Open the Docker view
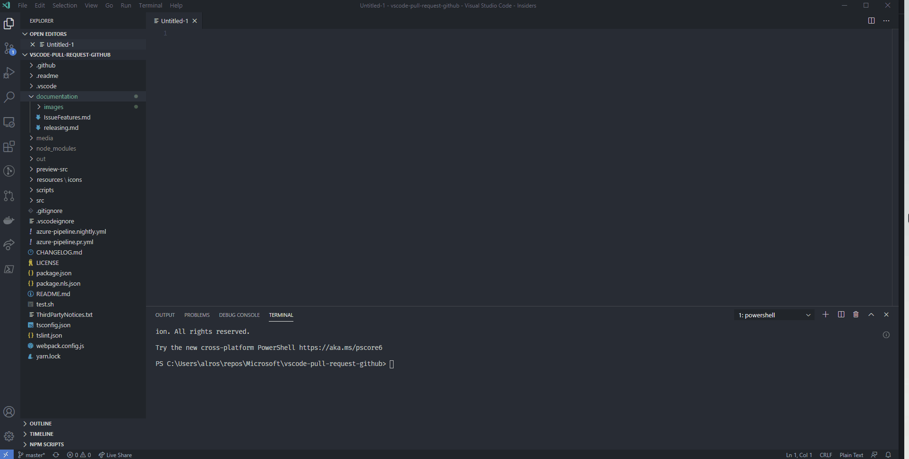This screenshot has width=909, height=459. (9, 220)
